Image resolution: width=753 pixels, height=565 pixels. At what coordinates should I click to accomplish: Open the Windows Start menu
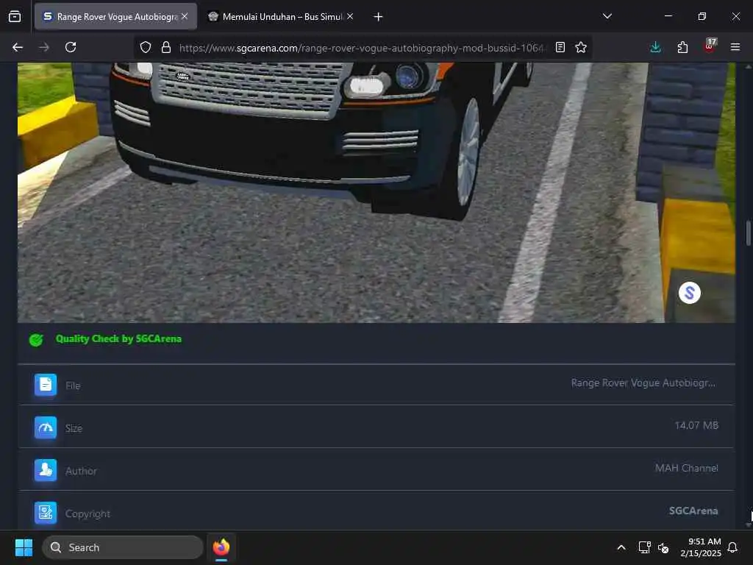(x=24, y=547)
